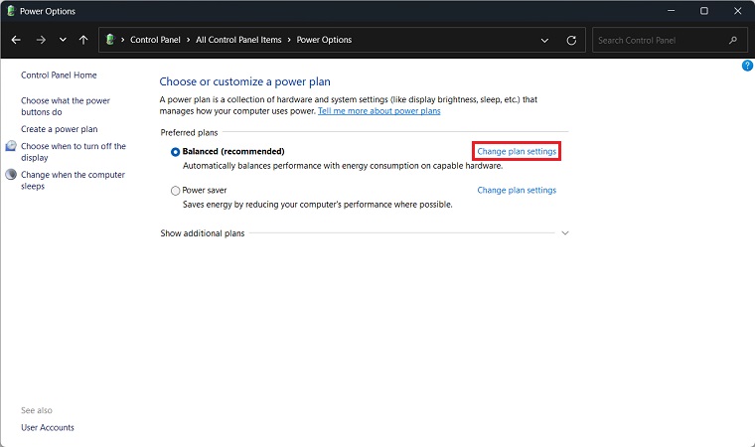Click the Search Control Panel field

[x=660, y=41]
